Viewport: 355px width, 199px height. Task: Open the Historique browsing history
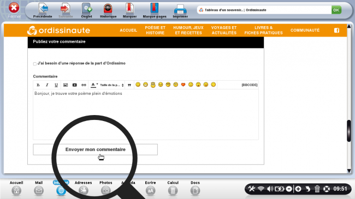(108, 10)
